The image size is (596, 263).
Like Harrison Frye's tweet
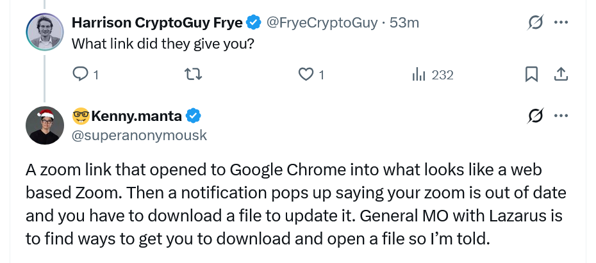tap(306, 75)
